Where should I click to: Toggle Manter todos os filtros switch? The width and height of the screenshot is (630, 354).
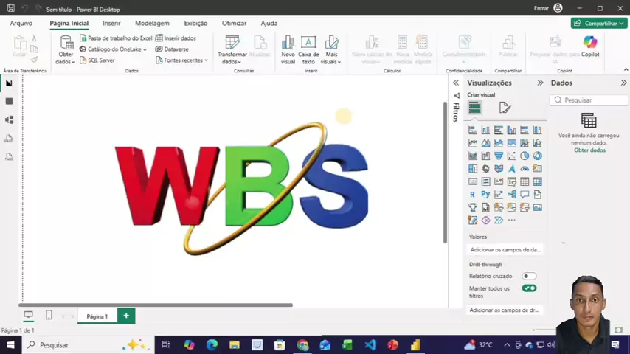529,288
